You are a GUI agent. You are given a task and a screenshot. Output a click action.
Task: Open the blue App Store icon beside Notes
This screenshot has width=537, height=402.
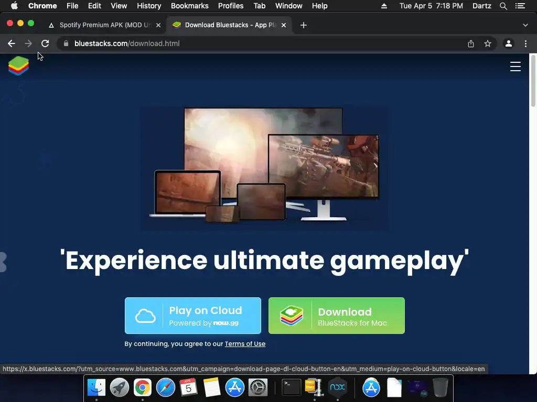pyautogui.click(x=234, y=387)
